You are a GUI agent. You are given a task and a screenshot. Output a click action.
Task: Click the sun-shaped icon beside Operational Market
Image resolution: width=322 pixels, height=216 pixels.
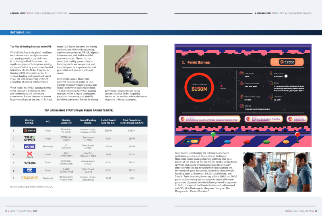242,83
